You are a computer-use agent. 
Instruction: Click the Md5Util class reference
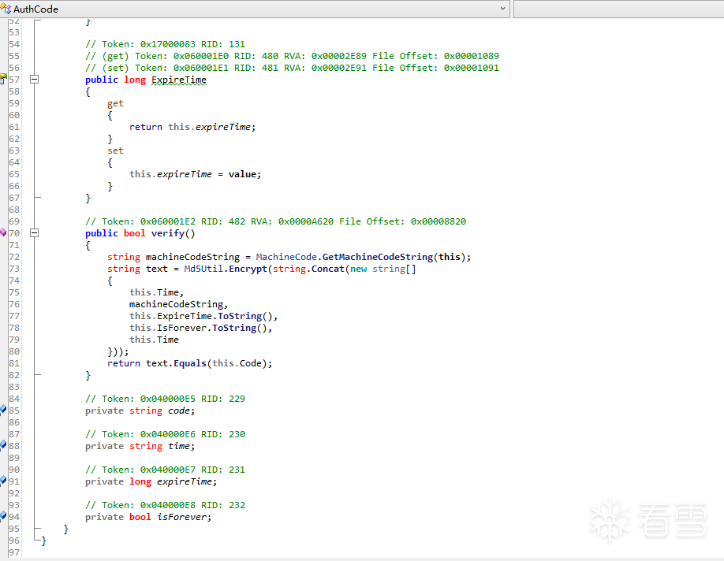[203, 269]
